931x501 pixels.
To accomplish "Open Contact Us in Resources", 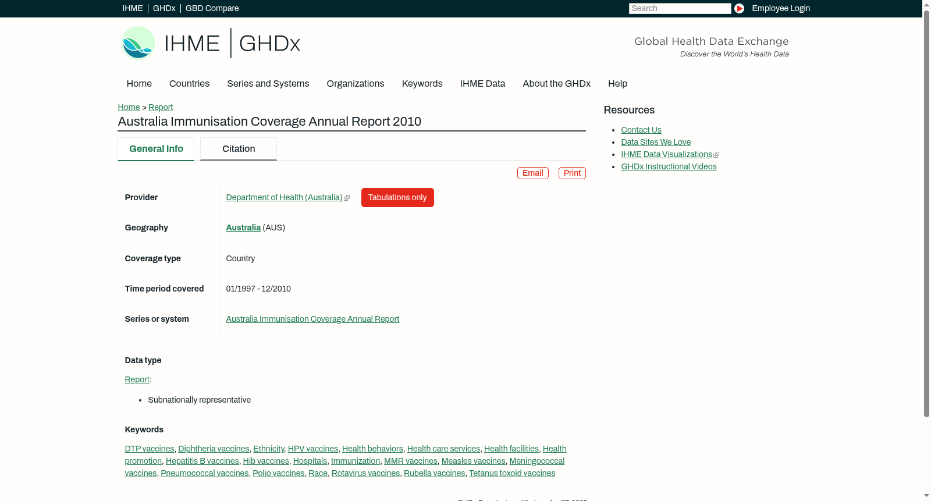I will pos(641,130).
